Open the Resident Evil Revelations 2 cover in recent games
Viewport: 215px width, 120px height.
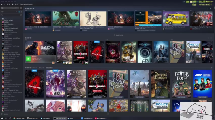[113, 52]
